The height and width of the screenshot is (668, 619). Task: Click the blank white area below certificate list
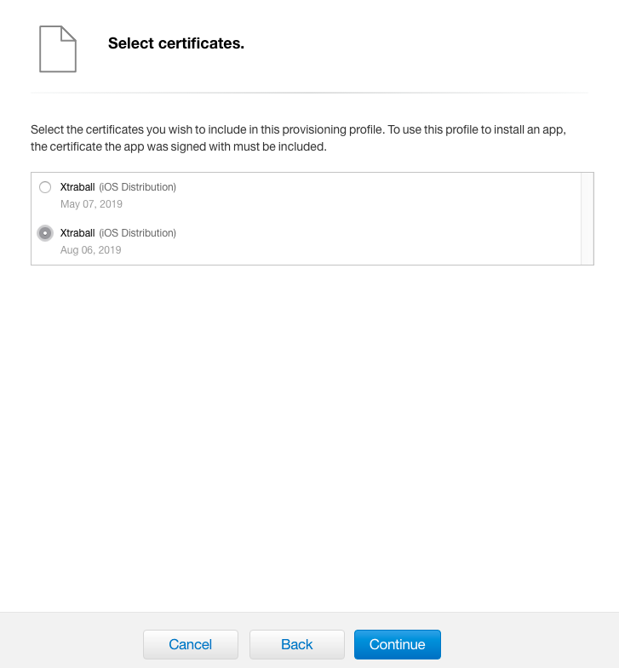[309, 425]
